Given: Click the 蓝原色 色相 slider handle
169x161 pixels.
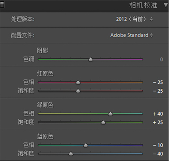Looking at the screenshot, I should click(86, 145).
